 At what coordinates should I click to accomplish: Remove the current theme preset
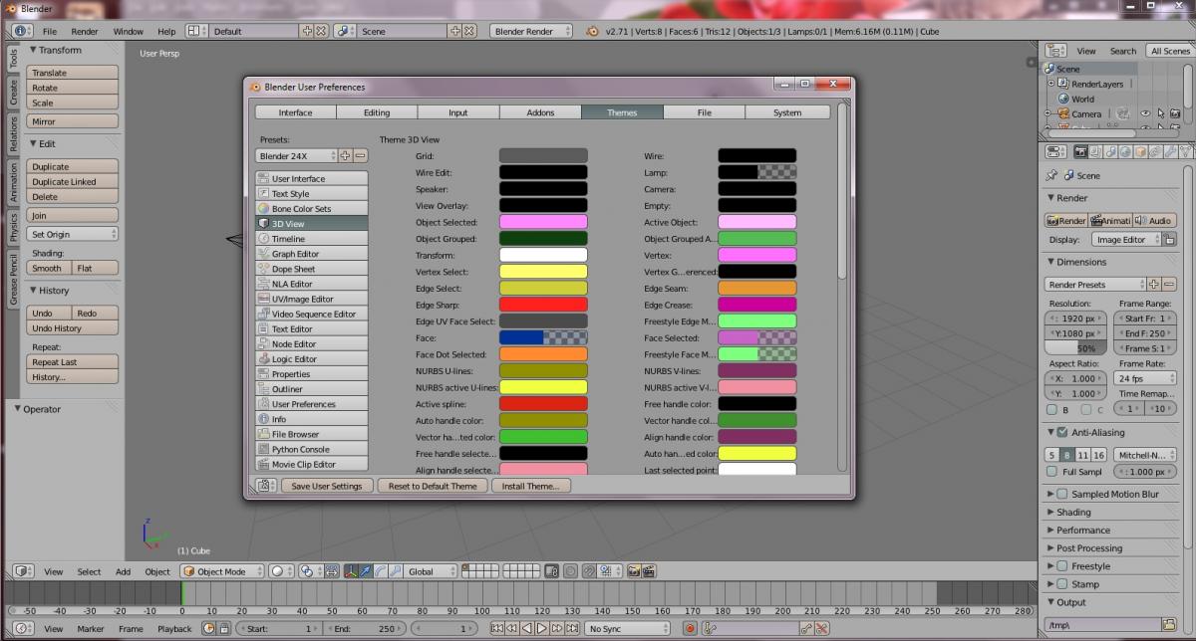[361, 155]
